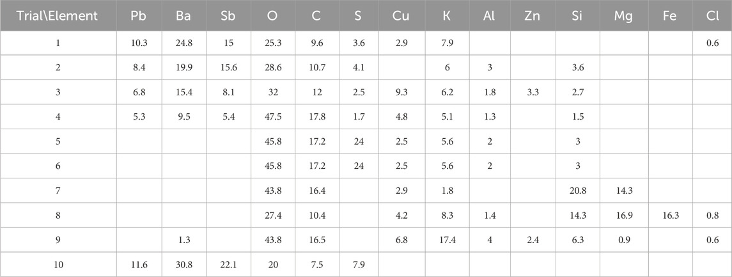The image size is (732, 277).
Task: Select the Cu column header
Action: (x=401, y=15)
